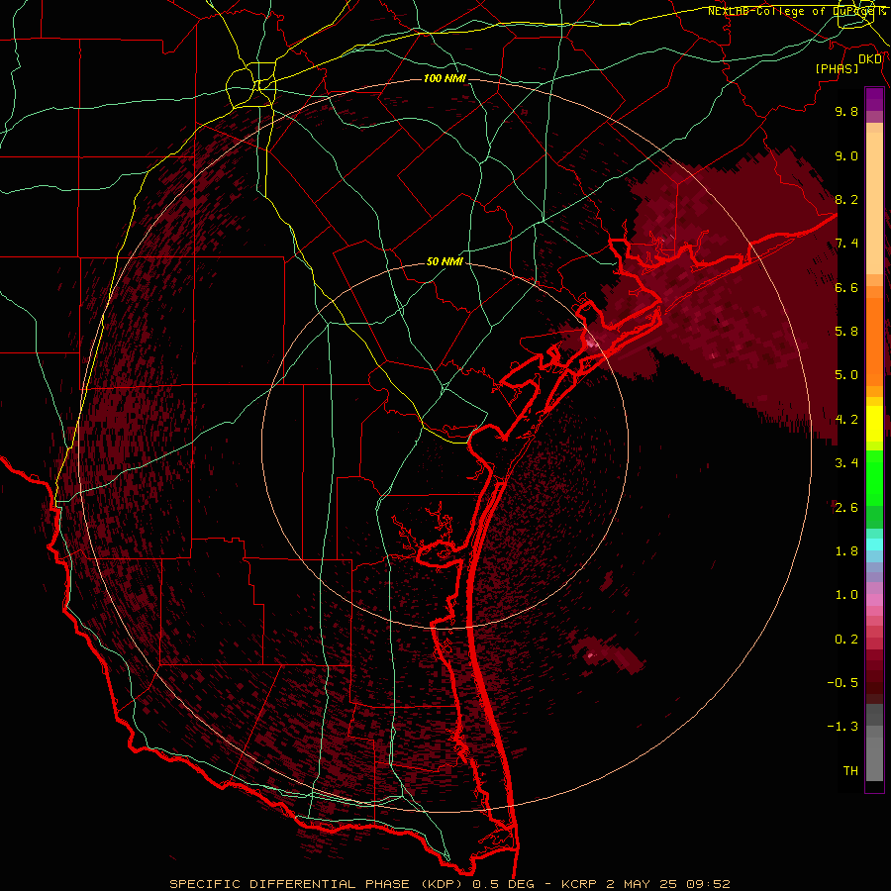Pick the orange segment of color bar
891x891 pixels.
click(x=874, y=342)
